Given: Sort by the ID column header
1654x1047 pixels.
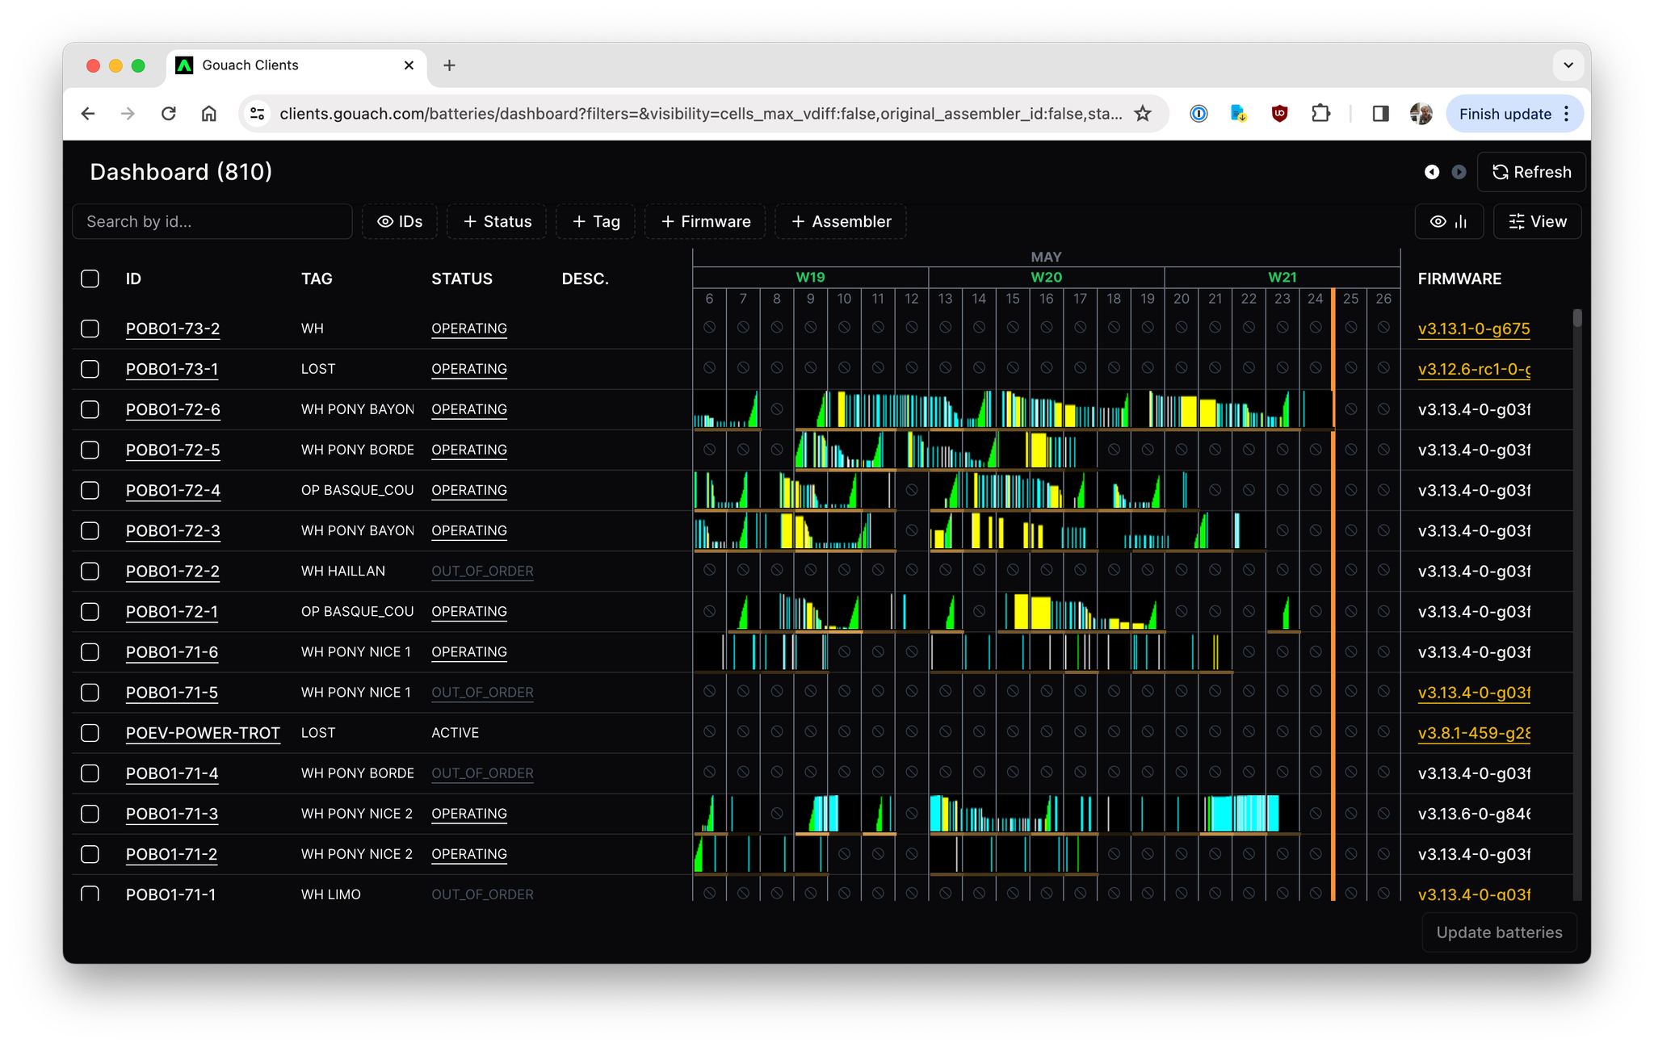Looking at the screenshot, I should tap(133, 279).
